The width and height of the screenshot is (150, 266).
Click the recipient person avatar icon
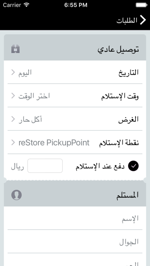16,195
